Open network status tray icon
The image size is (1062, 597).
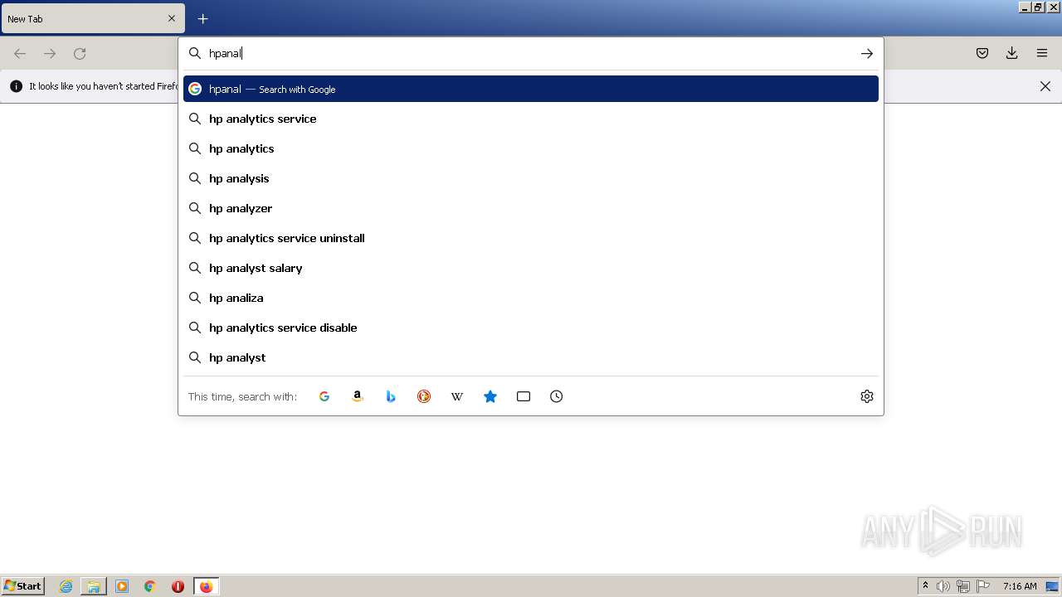tap(963, 586)
